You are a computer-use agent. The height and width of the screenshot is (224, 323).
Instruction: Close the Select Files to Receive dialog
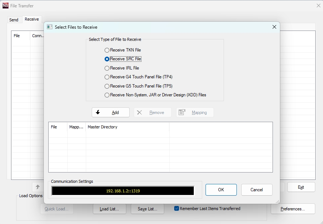(274, 27)
